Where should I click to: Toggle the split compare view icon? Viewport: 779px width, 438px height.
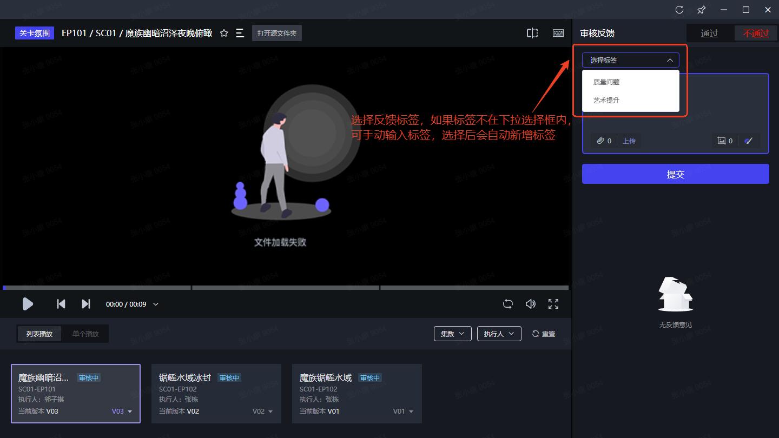coord(532,33)
